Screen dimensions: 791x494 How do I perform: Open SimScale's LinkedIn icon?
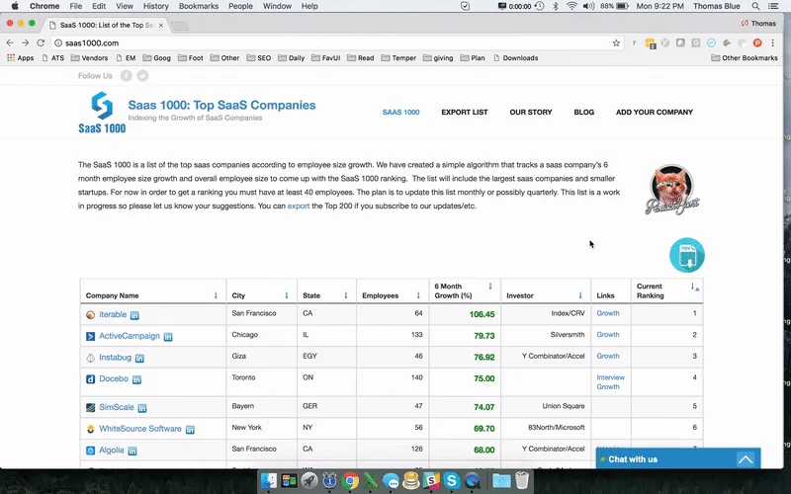pyautogui.click(x=142, y=408)
